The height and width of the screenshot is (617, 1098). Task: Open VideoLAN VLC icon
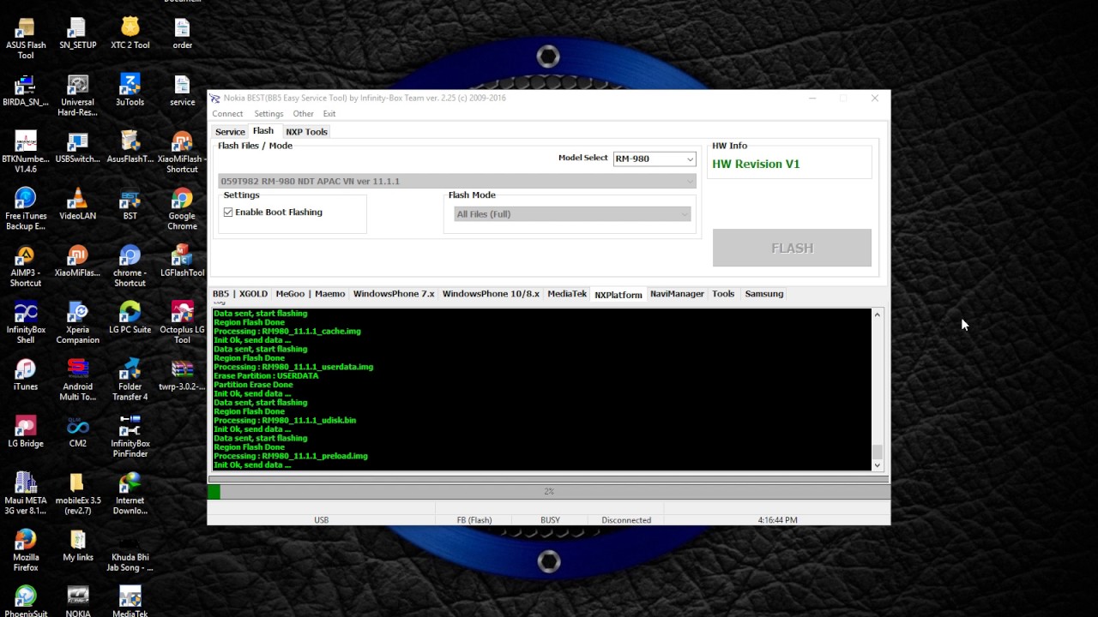pyautogui.click(x=77, y=204)
